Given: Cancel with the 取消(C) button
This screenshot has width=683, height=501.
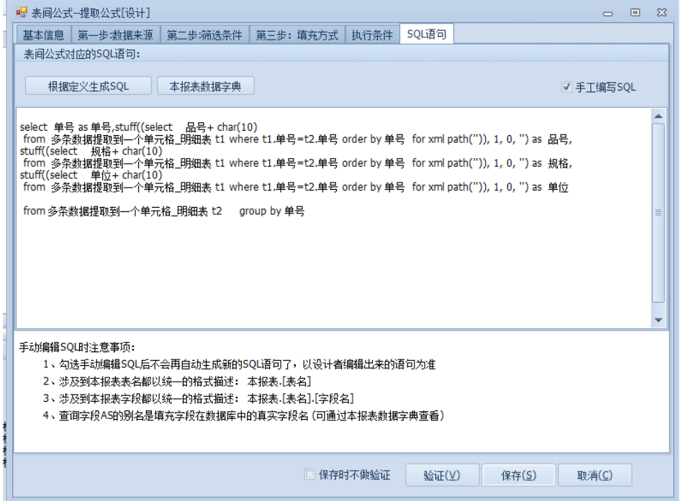Looking at the screenshot, I should click(594, 475).
